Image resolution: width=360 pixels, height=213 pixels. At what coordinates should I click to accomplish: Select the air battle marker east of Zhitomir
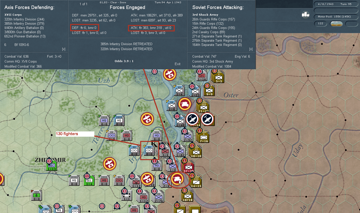[109, 164]
